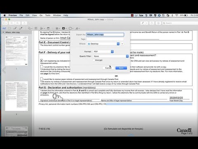Click the 'T183 E (19)' form number text
Image resolution: width=198 pixels, height=149 pixels.
(44, 129)
